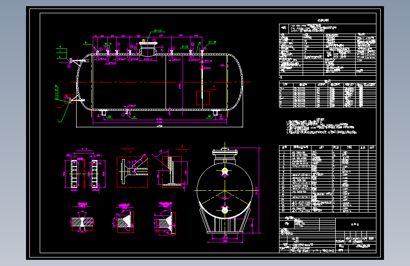Click the technical notes text block

pos(322,126)
